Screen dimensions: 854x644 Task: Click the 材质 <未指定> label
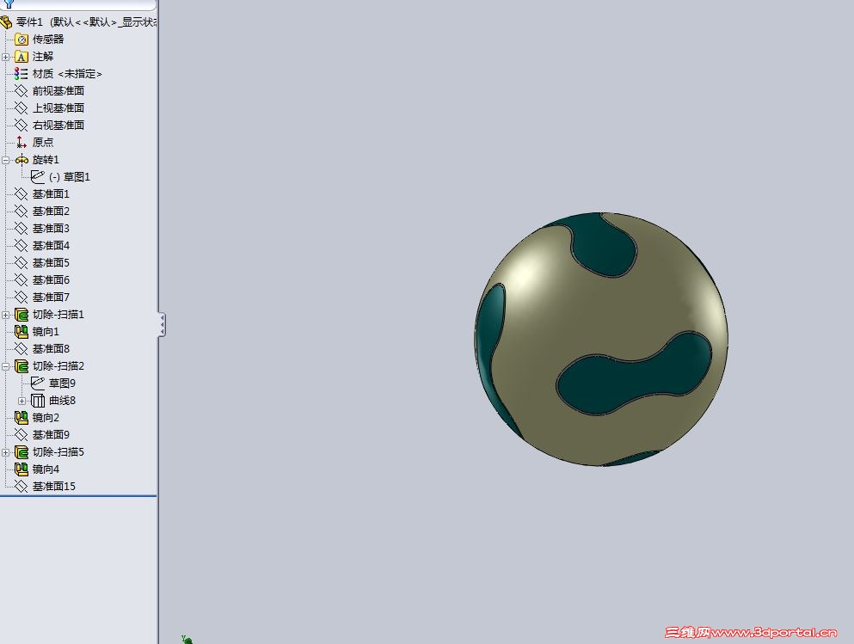pos(67,73)
